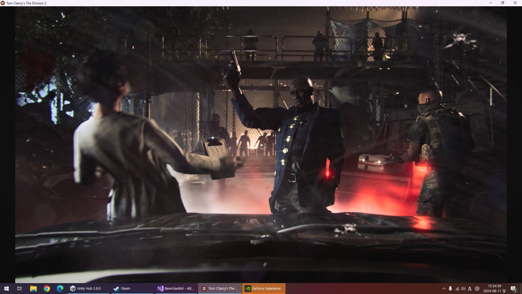Open the volume speaker control

tap(464, 289)
